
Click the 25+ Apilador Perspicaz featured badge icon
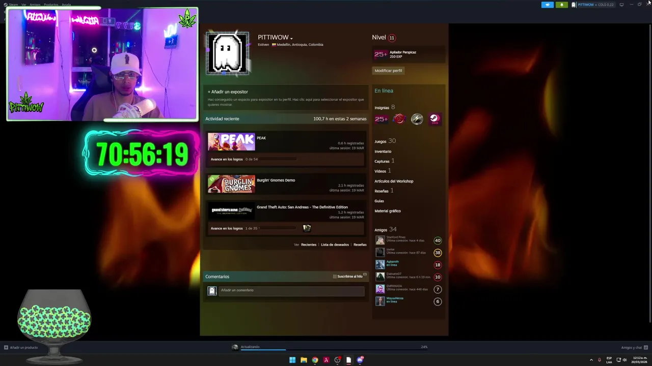(381, 54)
